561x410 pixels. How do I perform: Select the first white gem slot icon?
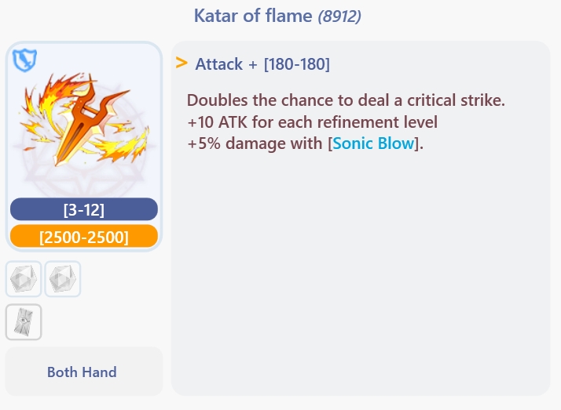[24, 279]
